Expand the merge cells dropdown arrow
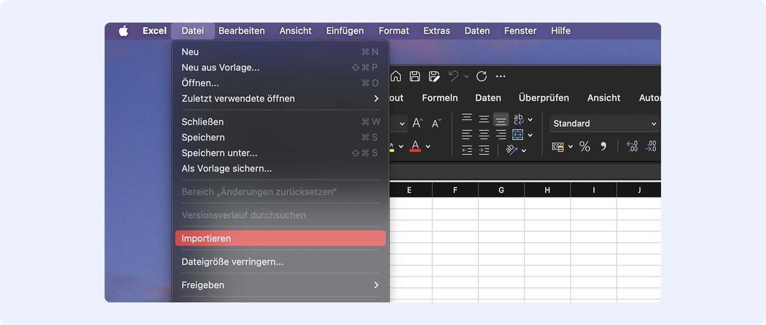 point(530,135)
